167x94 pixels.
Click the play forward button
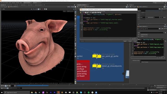pyautogui.click(x=8, y=86)
